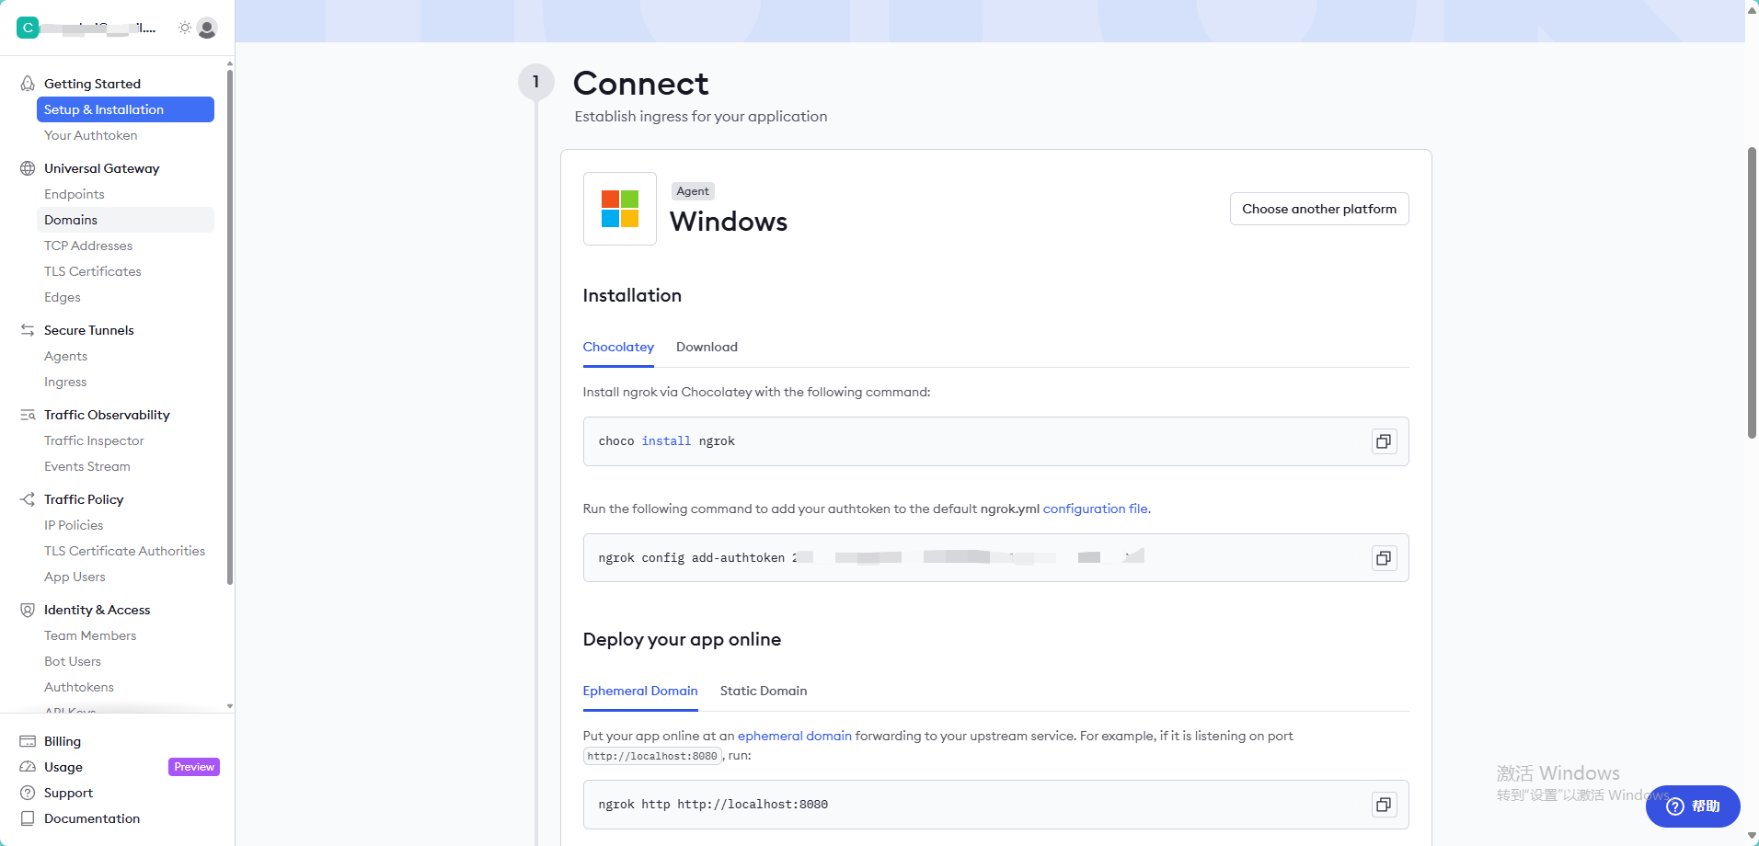Open Your Authtoken page
1759x846 pixels.
coord(91,135)
